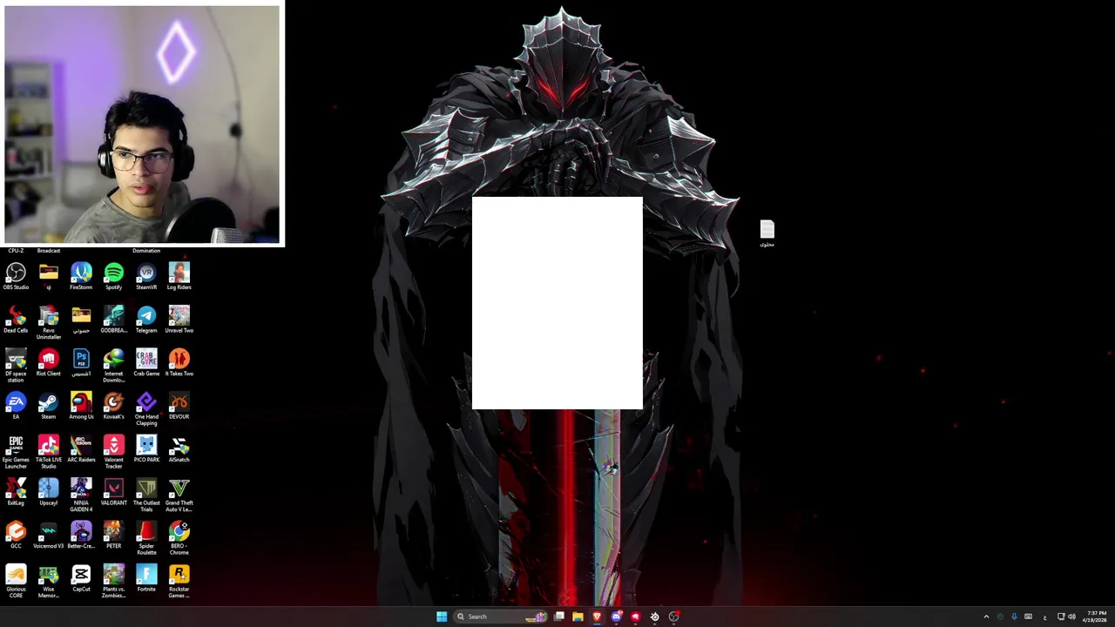The height and width of the screenshot is (627, 1115).
Task: Select the Fortnite desktop icon
Action: coord(146,578)
